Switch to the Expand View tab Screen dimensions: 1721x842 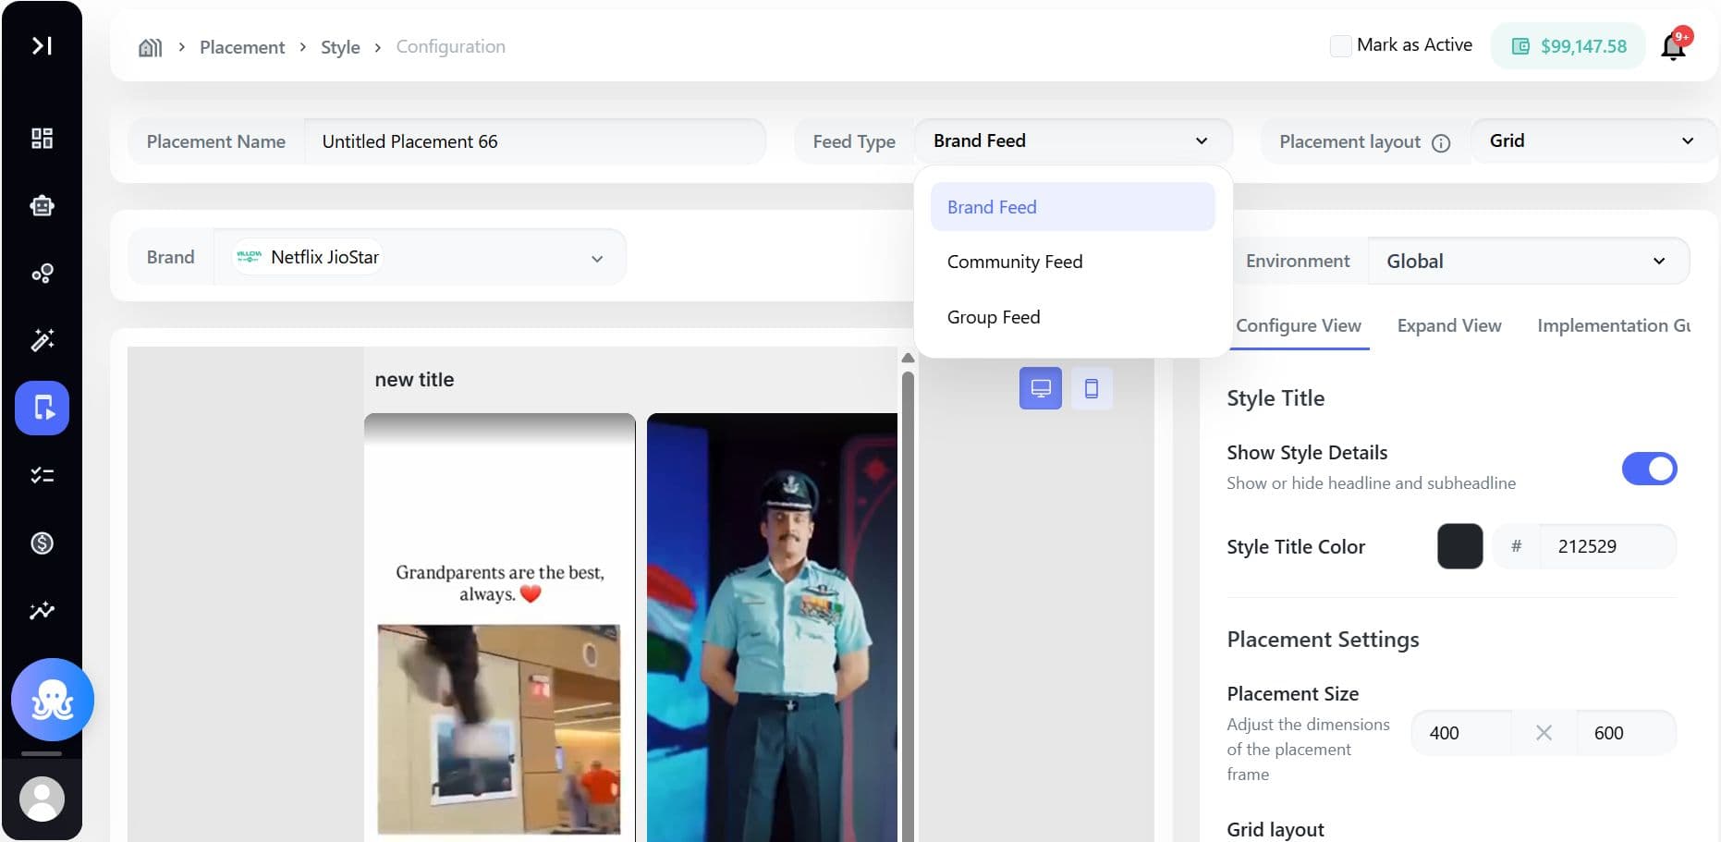[x=1448, y=326]
